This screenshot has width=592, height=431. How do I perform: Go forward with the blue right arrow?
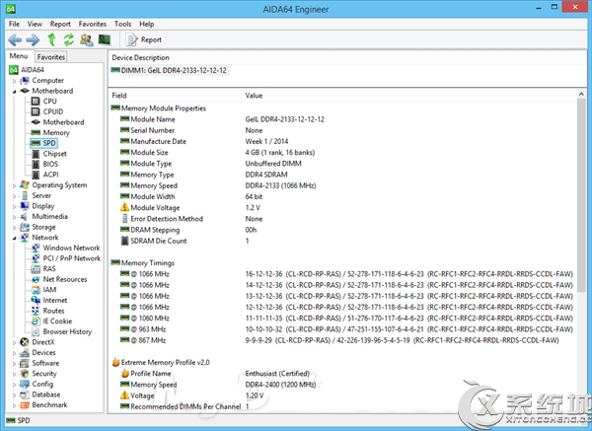coord(33,39)
